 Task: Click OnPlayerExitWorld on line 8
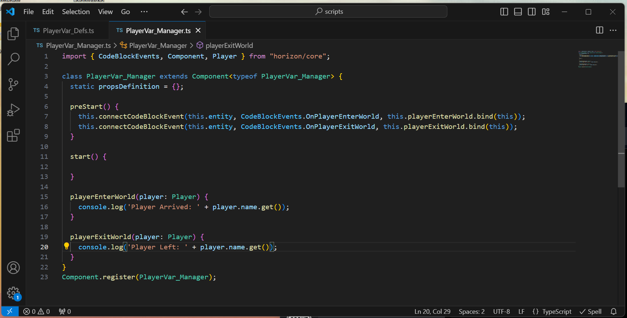point(340,126)
